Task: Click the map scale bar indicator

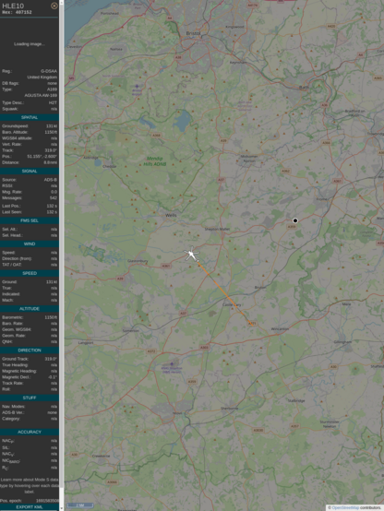Action: click(80, 505)
